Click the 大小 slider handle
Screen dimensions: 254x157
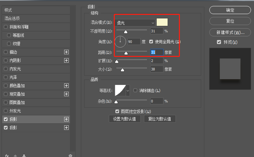(122, 70)
